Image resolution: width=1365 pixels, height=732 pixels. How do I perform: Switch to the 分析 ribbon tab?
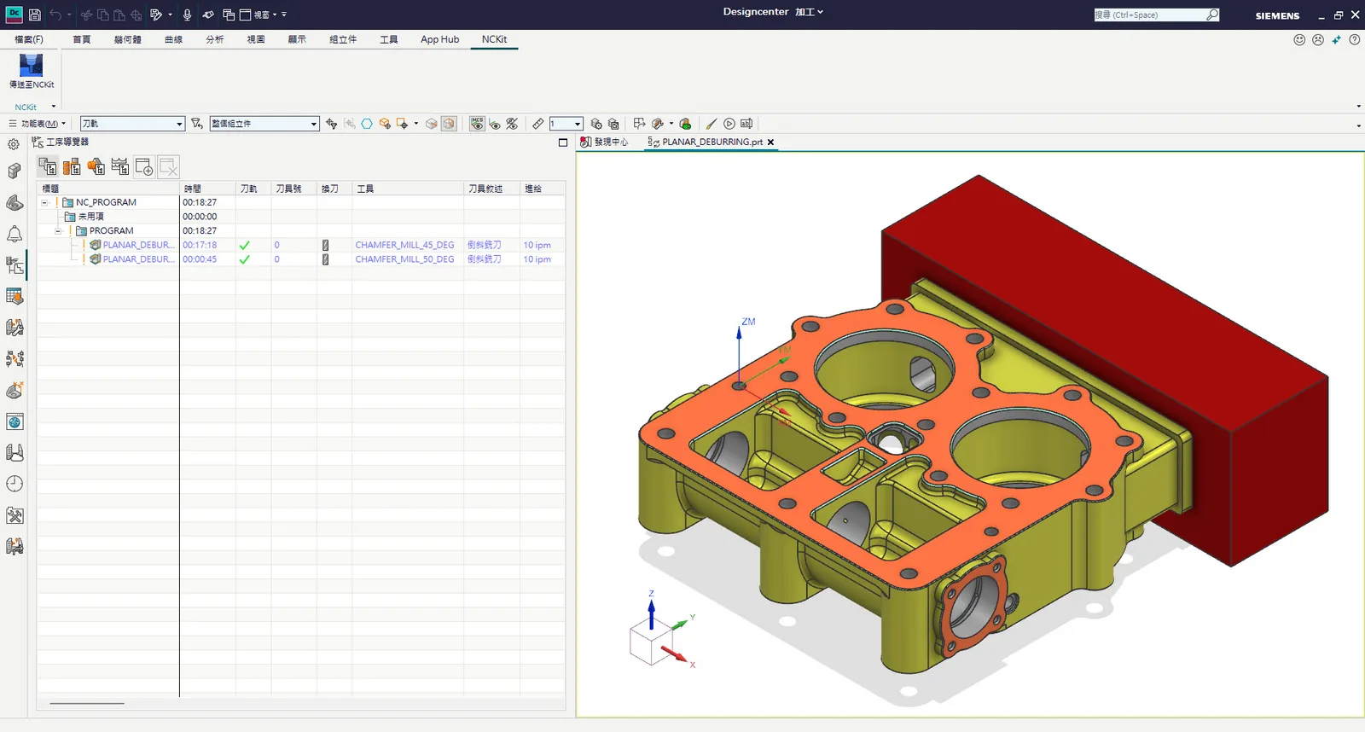point(215,39)
